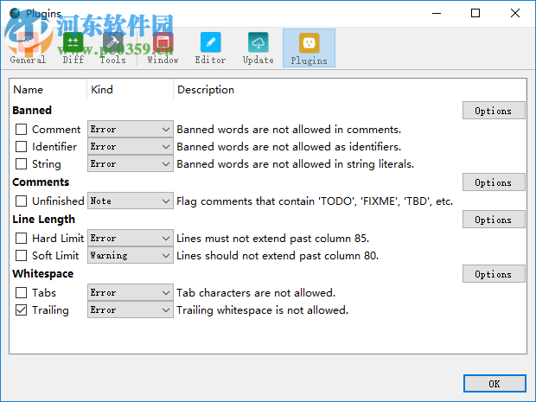536x402 pixels.
Task: Open the Identifier kind dropdown
Action: 131,146
